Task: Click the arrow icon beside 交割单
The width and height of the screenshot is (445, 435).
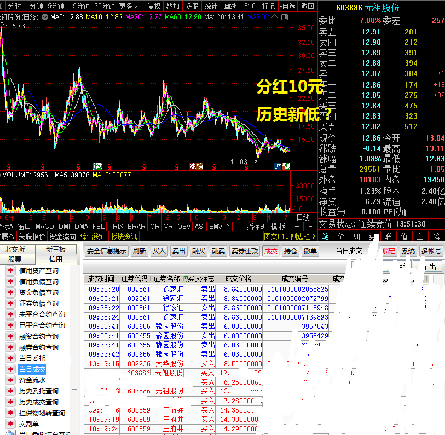Action: pyautogui.click(x=10, y=424)
